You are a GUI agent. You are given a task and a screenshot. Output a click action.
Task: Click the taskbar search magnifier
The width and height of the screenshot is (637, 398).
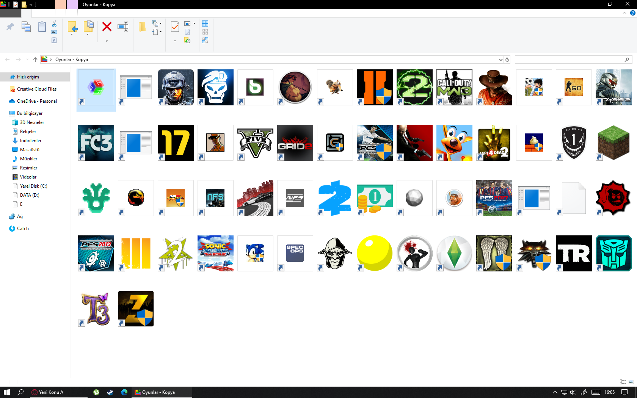coord(21,392)
